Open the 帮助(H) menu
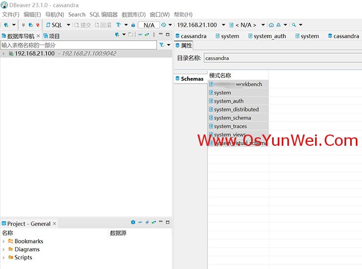Screen dimensions: 362x269 click(183, 15)
